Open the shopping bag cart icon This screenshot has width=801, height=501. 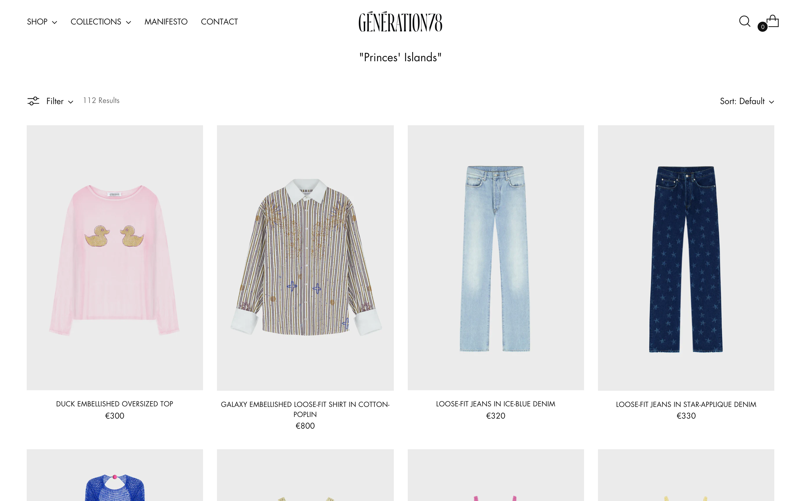[x=773, y=21]
